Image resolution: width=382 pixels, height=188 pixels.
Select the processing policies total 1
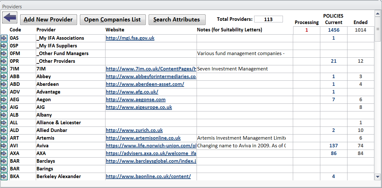pos(307,30)
